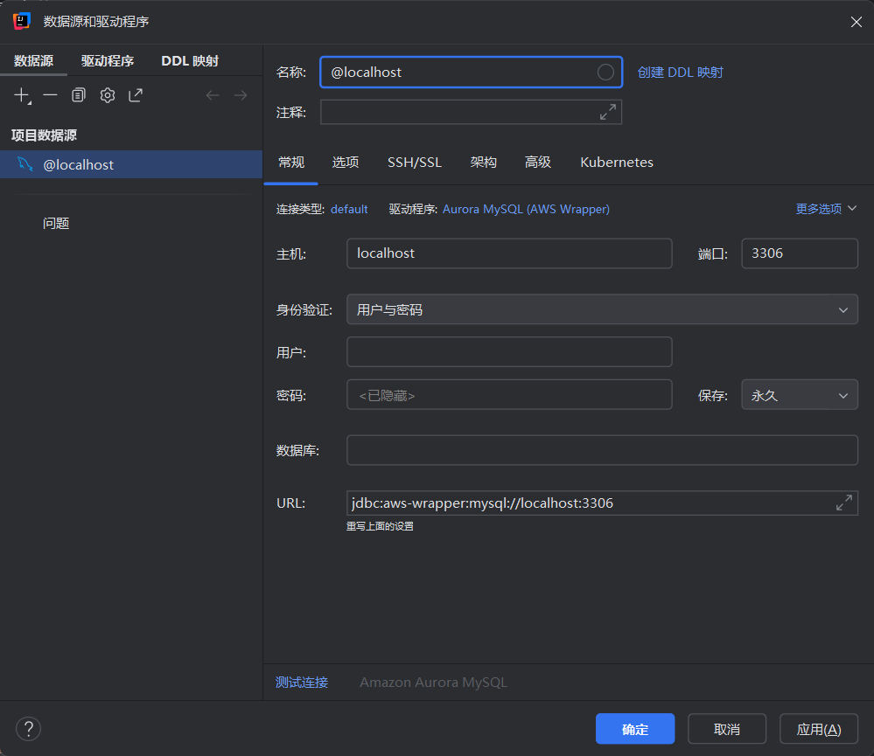Switch to the 驱动程序 tab

pos(107,60)
